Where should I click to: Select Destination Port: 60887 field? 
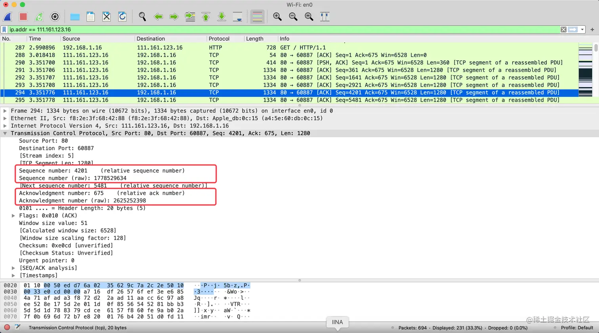click(x=56, y=148)
